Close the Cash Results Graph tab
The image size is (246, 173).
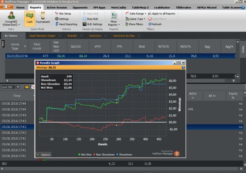(60, 36)
